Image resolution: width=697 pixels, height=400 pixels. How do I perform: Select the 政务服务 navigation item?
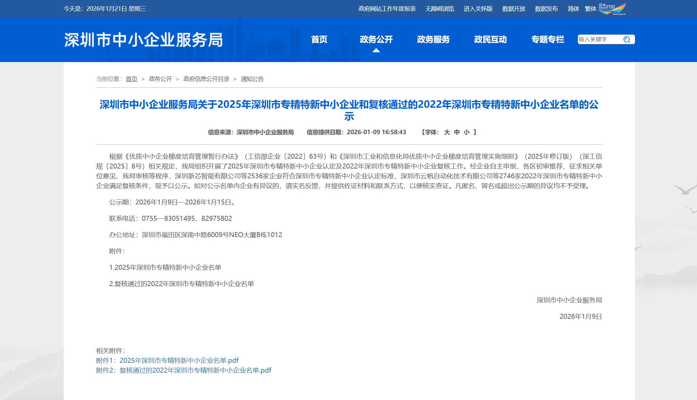(x=433, y=40)
